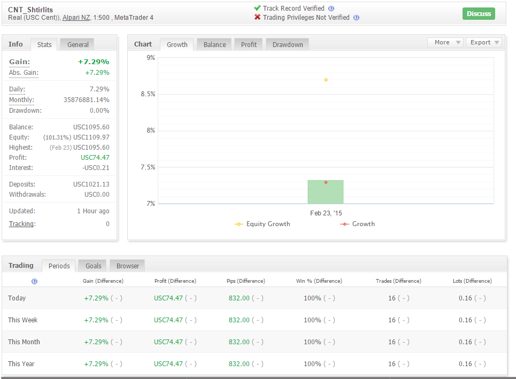Click the Abs. Gain label
This screenshot has width=516, height=379.
pos(24,73)
